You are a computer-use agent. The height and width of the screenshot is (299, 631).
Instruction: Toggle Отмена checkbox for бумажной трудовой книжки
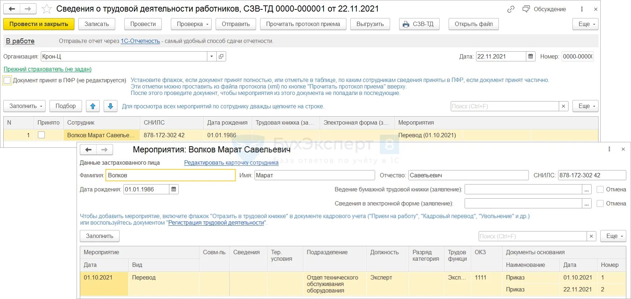point(600,189)
